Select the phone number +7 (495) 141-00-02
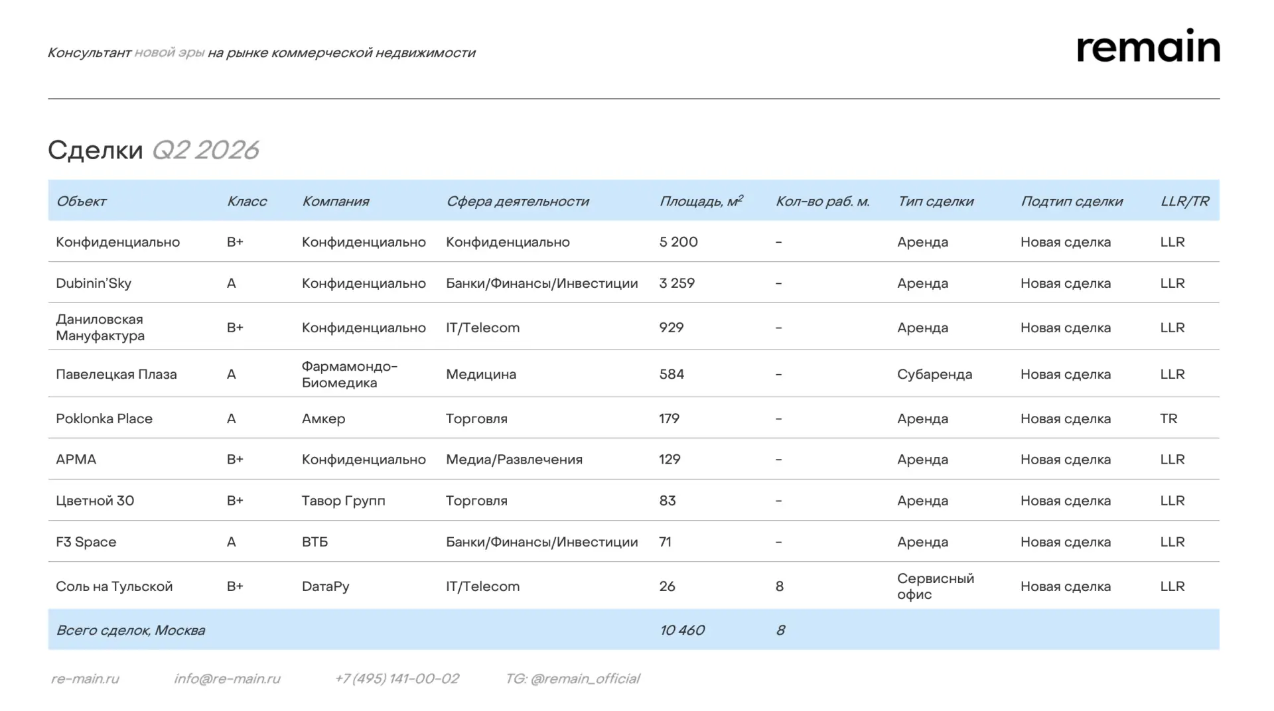This screenshot has width=1274, height=711. click(397, 679)
